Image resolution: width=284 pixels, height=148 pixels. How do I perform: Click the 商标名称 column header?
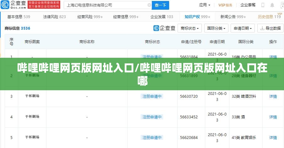(87, 42)
